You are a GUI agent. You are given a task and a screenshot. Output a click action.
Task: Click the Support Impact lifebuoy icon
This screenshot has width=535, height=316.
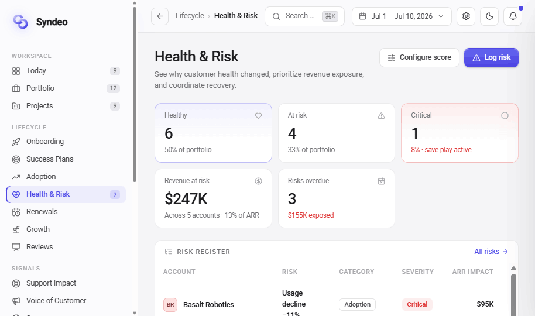[x=16, y=283]
